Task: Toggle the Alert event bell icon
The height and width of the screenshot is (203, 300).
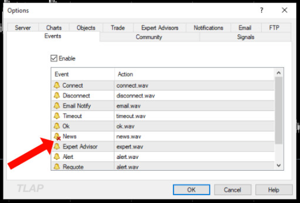Action: pyautogui.click(x=56, y=157)
